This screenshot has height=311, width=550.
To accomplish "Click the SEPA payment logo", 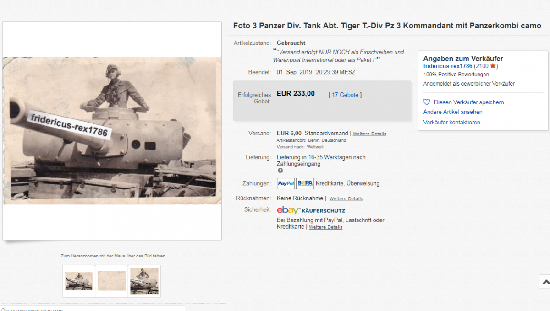I will pos(305,183).
